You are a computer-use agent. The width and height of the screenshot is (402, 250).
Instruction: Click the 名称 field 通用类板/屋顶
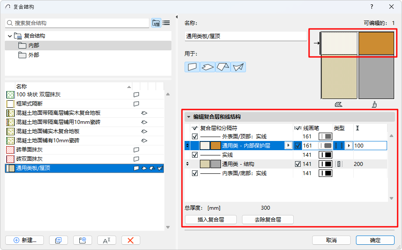click(245, 36)
